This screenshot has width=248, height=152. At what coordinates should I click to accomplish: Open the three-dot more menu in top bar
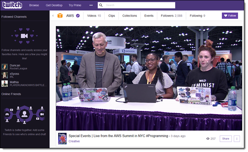pyautogui.click(x=91, y=6)
